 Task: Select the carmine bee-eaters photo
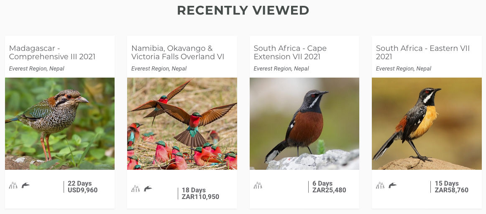tap(182, 124)
